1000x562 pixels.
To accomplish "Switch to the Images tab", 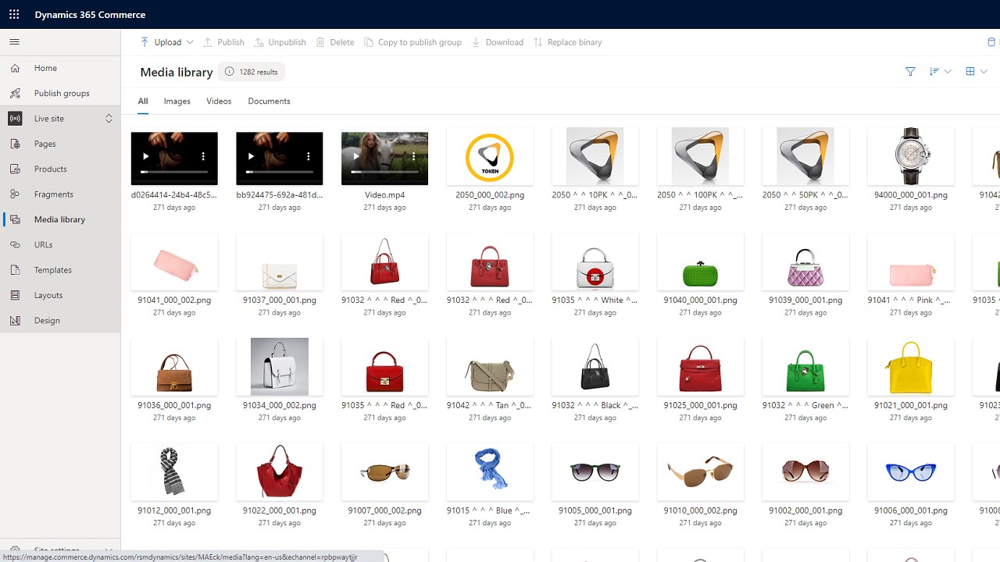I will click(177, 101).
